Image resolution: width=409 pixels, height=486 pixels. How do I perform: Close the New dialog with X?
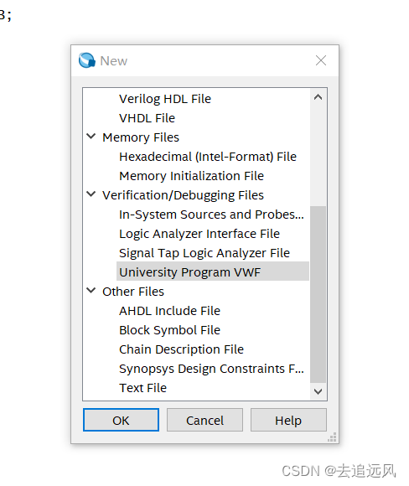click(321, 60)
